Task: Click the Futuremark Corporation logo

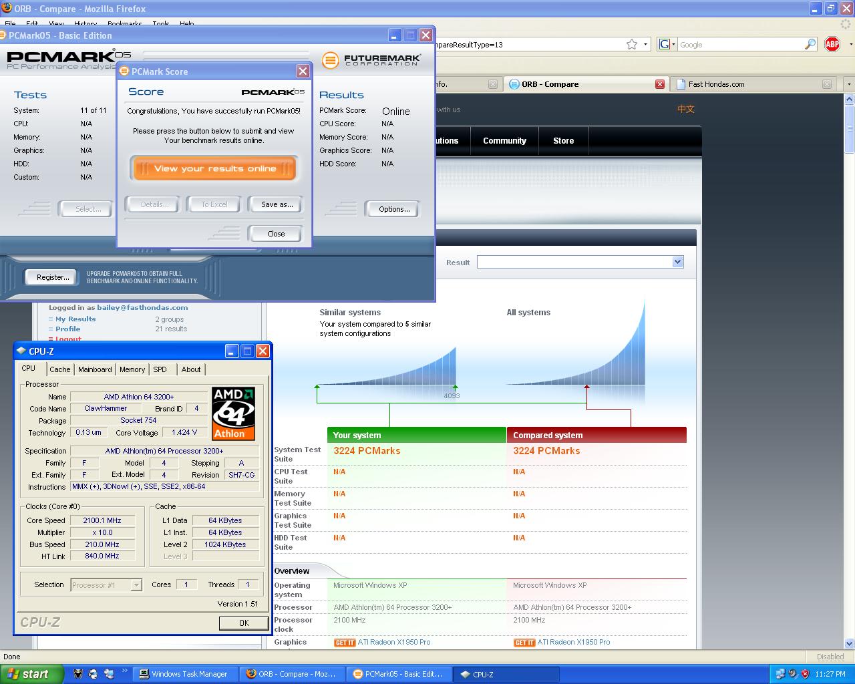Action: [371, 60]
